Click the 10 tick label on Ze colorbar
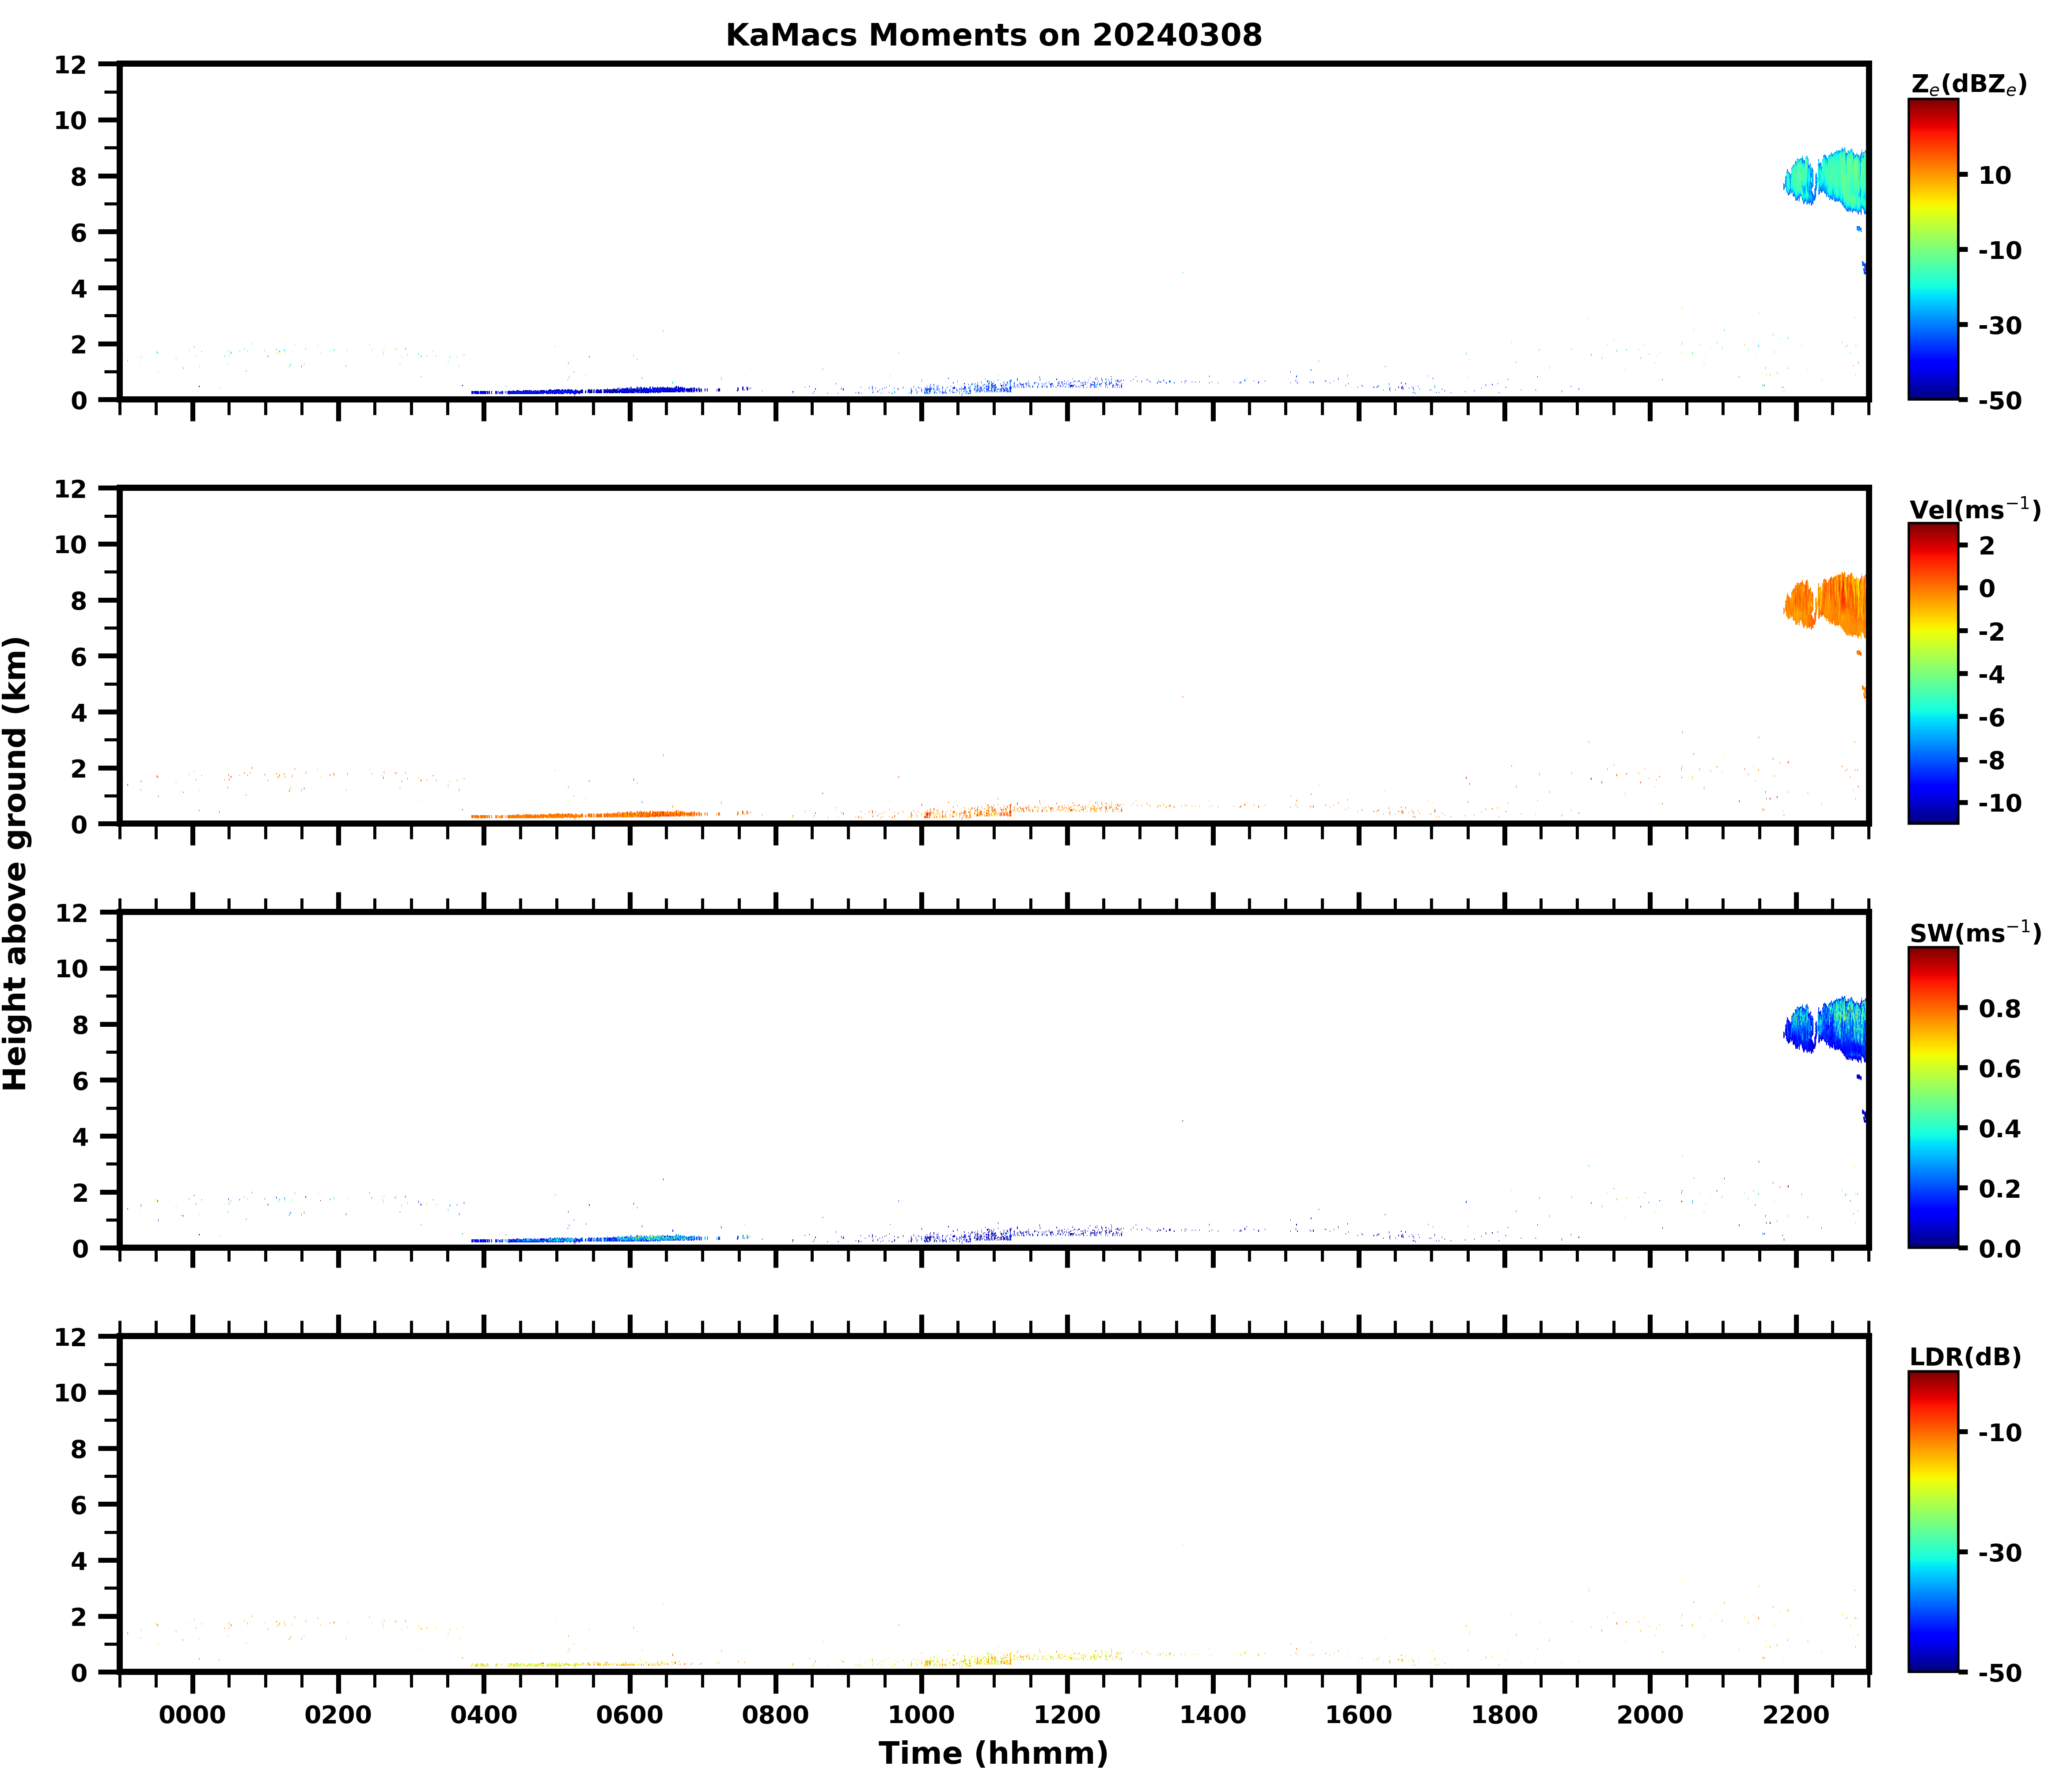Screen dimensions: 2063x1792 [1994, 175]
